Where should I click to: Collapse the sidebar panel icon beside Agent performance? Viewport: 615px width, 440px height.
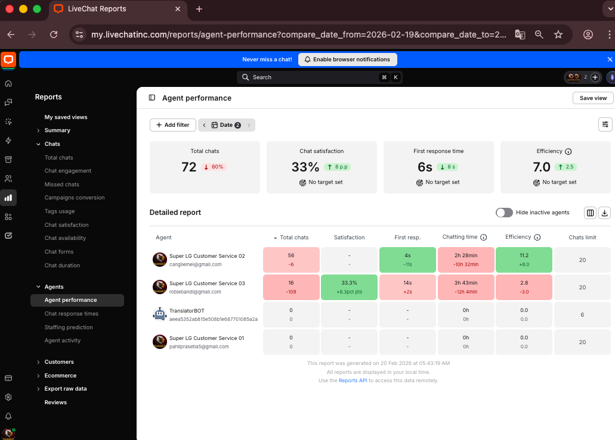tap(152, 98)
